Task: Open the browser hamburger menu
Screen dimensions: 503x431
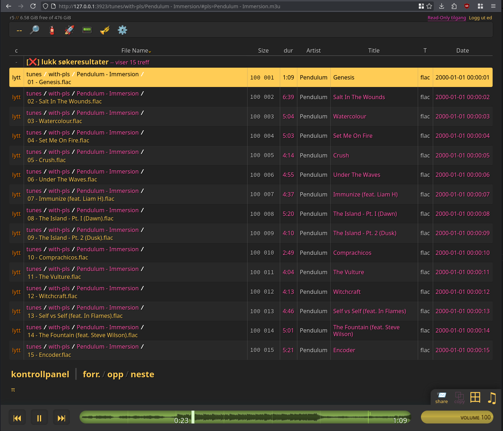Action: [x=493, y=6]
